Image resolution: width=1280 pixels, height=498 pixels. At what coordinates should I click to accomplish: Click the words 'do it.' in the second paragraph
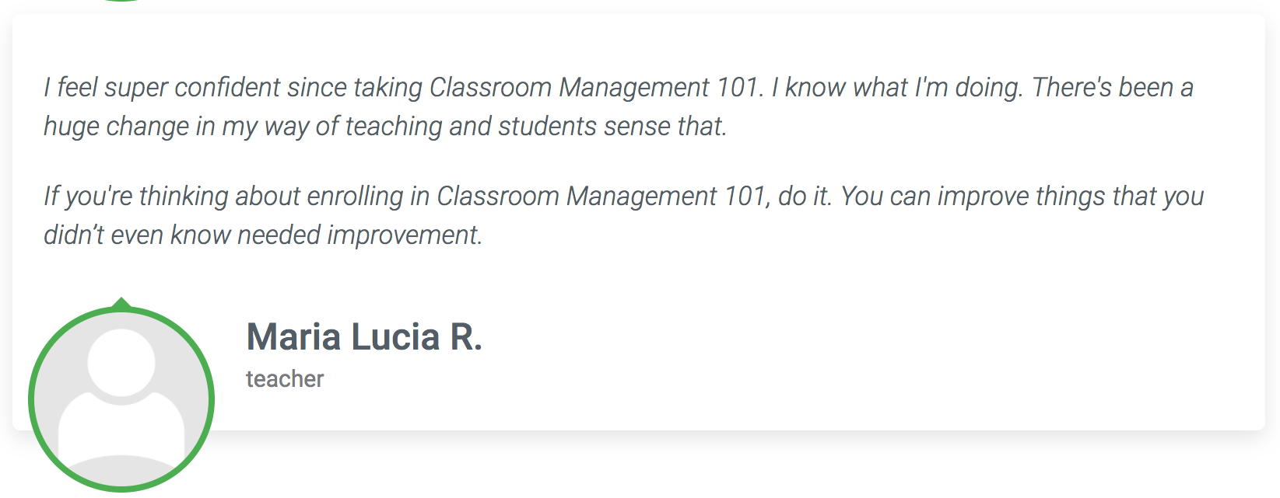point(805,196)
